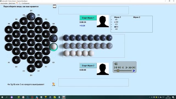Click the figure icon next to win conditions

(x=54, y=84)
